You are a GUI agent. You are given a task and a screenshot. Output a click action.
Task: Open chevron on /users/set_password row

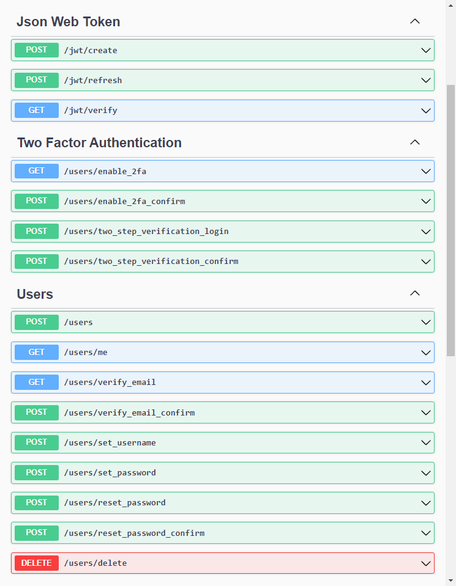(x=426, y=472)
